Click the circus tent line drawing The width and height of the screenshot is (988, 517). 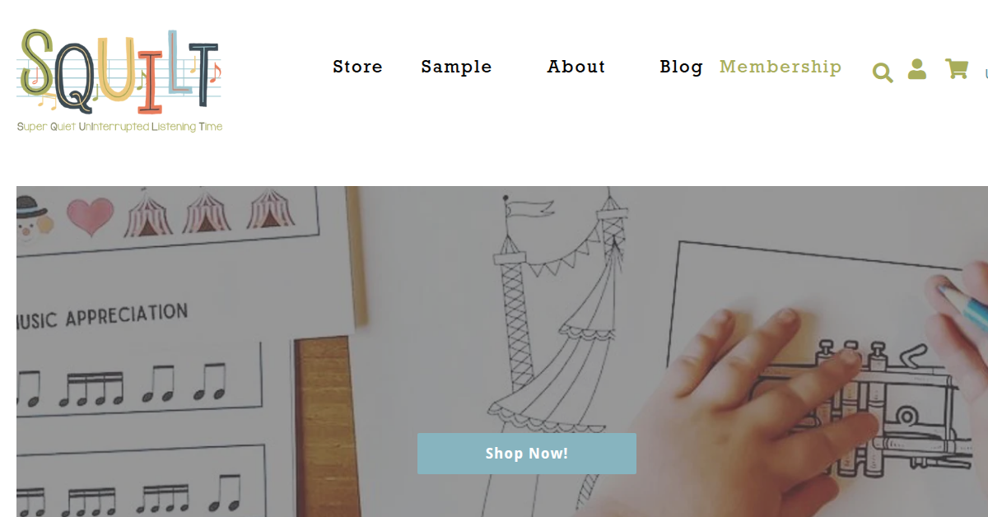point(560,346)
